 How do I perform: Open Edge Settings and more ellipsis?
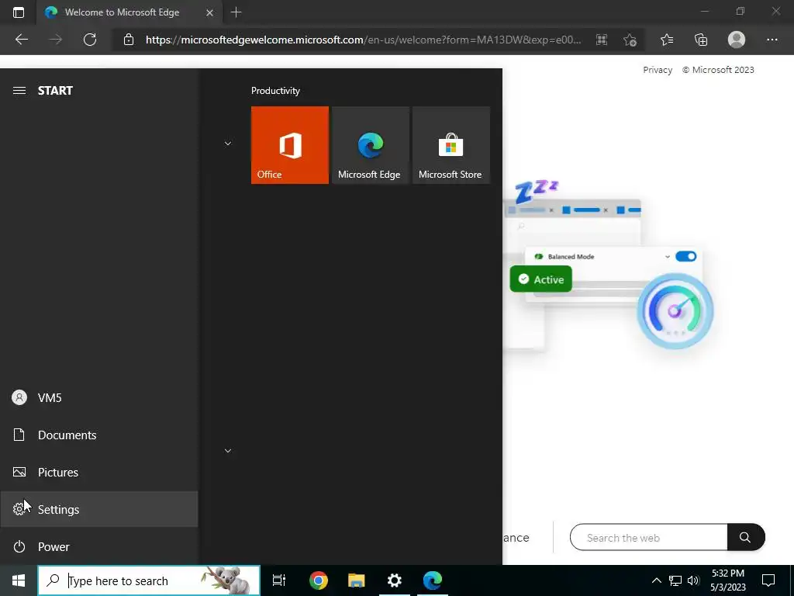772,40
